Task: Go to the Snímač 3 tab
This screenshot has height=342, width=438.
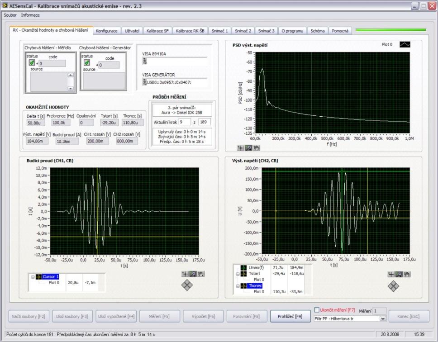Action: click(x=266, y=31)
